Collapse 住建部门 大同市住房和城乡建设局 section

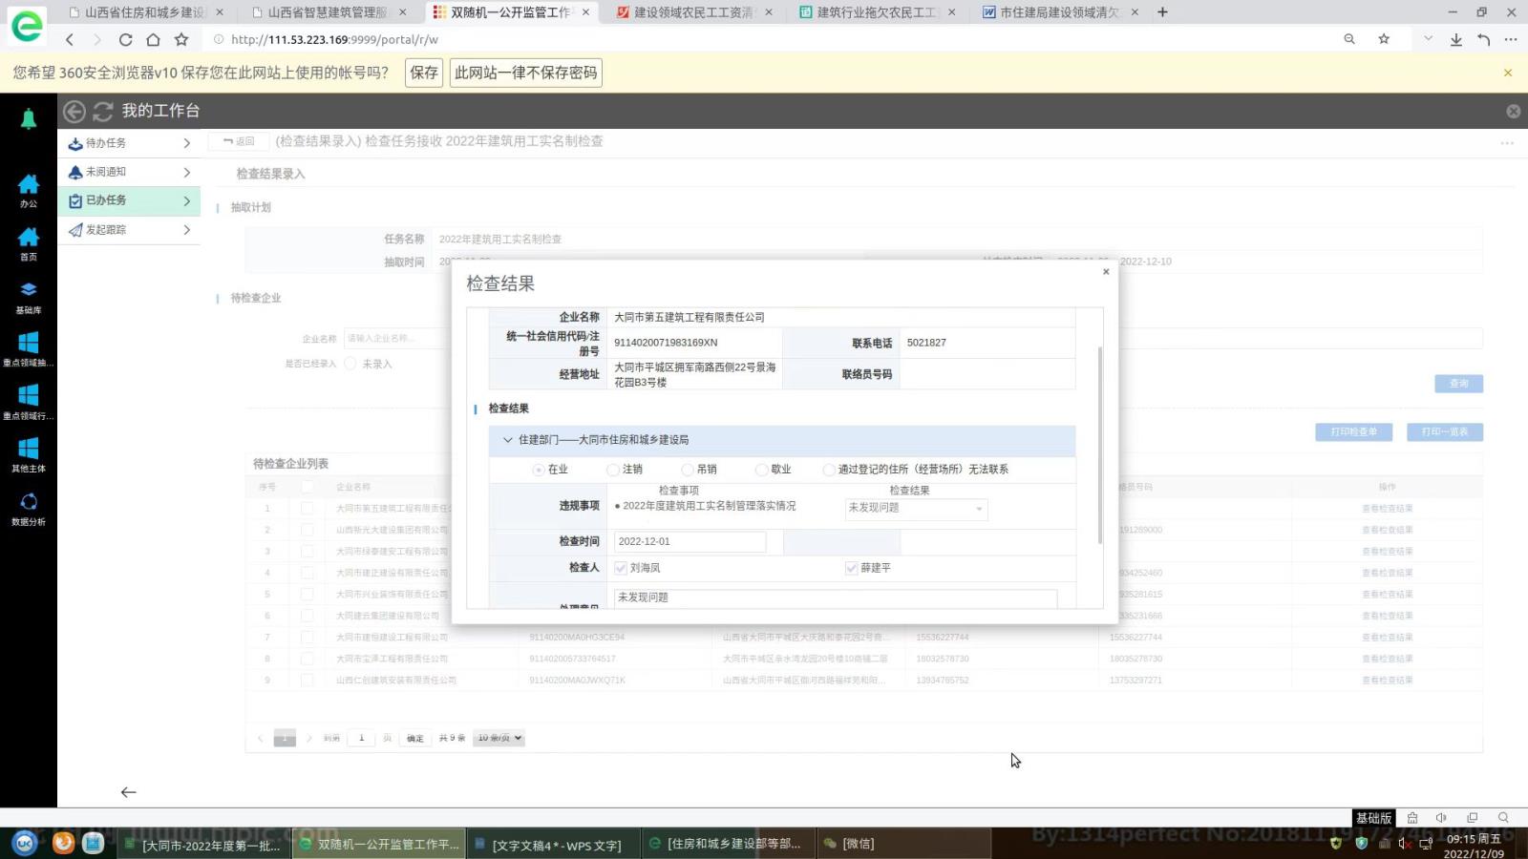(508, 440)
